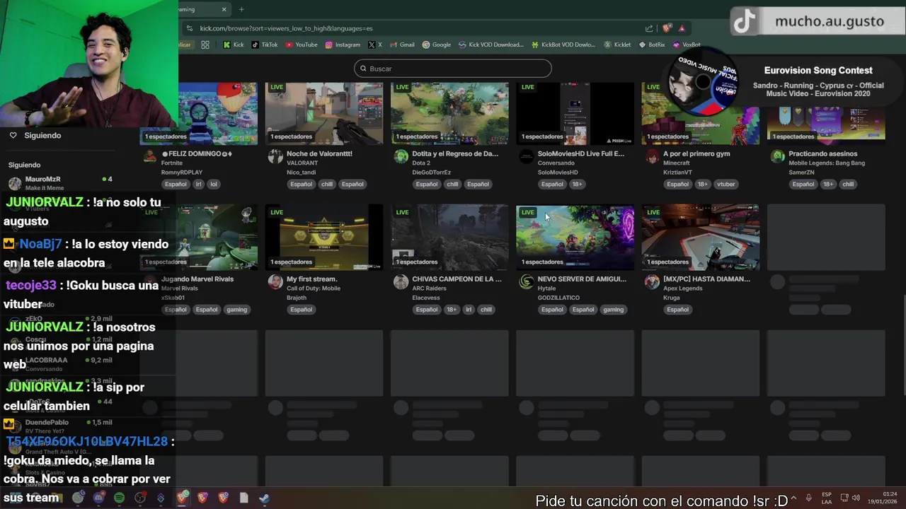Select chill tag under Practicando asesinos
The image size is (906, 509).
[x=848, y=184]
